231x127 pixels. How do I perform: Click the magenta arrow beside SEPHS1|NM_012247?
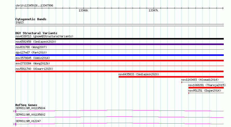(x=15, y=124)
